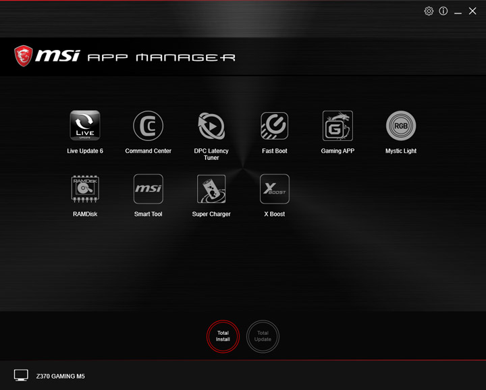Click the Command Center label
This screenshot has height=390, width=486.
click(x=148, y=151)
